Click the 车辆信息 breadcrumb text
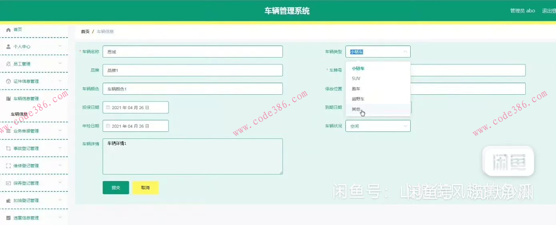This screenshot has width=556, height=225. [105, 32]
